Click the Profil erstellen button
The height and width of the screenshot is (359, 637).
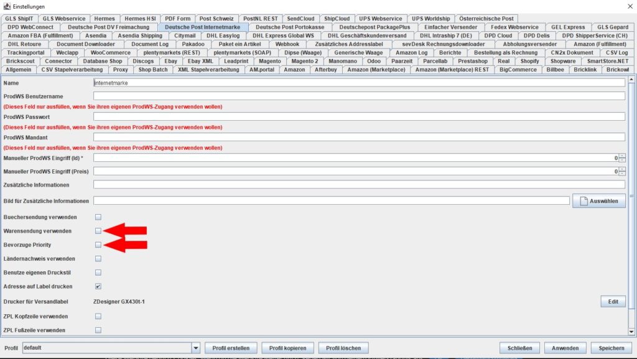[231, 348]
